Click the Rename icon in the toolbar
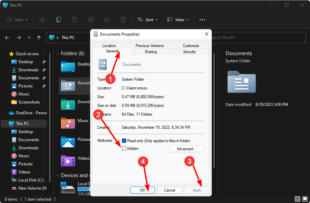This screenshot has width=310, height=203. click(x=91, y=19)
